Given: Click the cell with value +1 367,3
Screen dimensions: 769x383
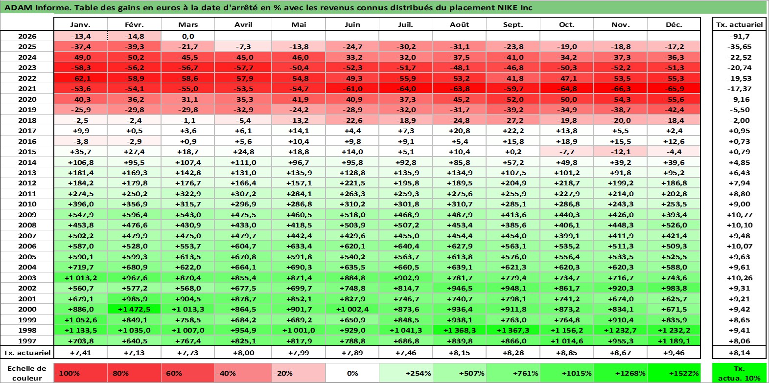Looking at the screenshot, I should [513, 330].
